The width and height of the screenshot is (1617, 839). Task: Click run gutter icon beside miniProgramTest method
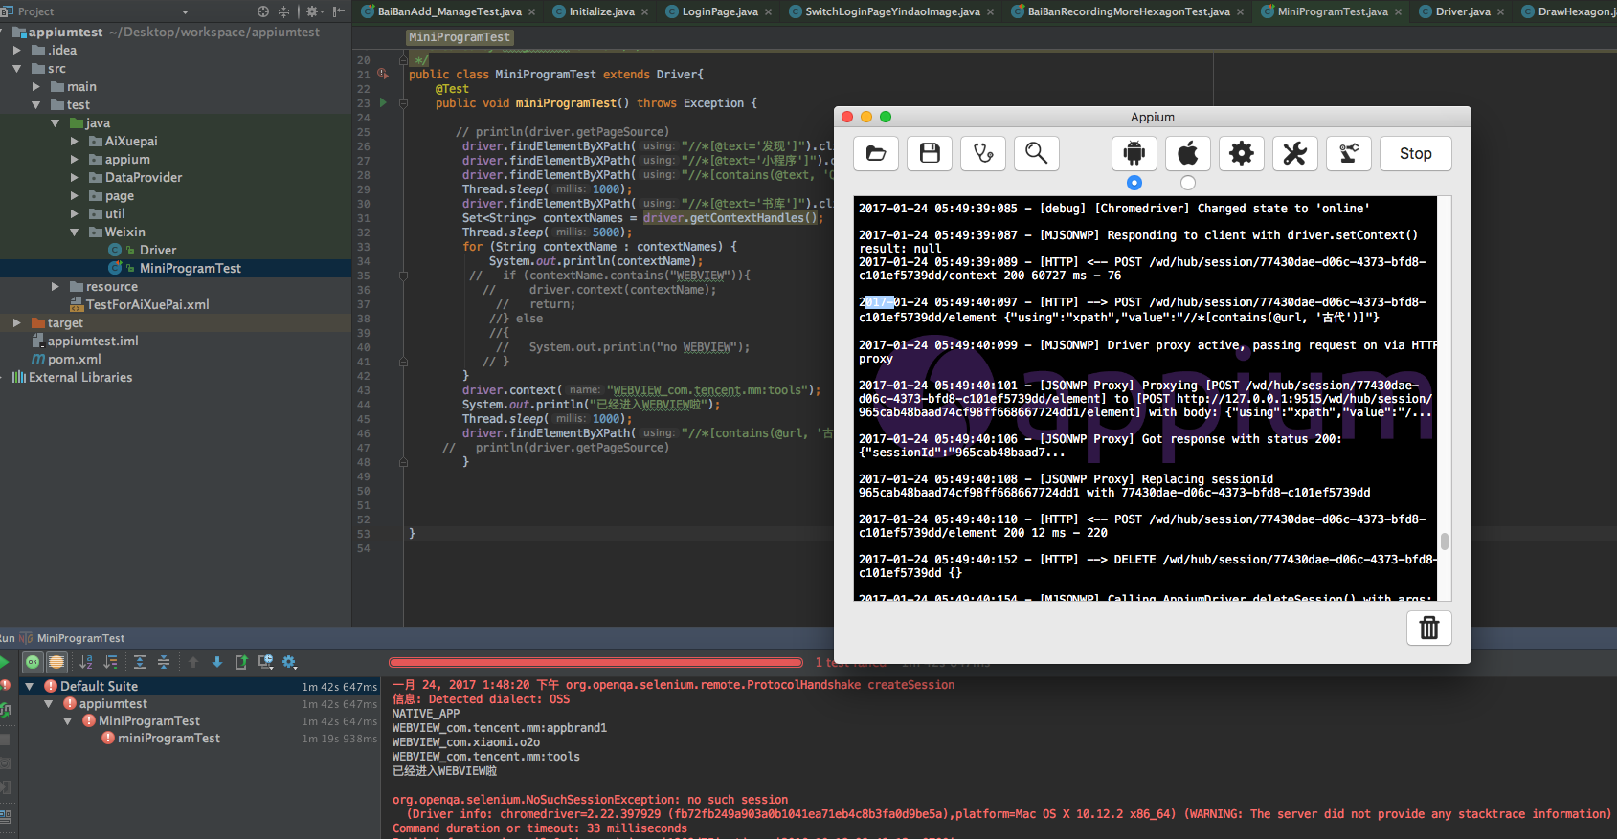(x=384, y=102)
